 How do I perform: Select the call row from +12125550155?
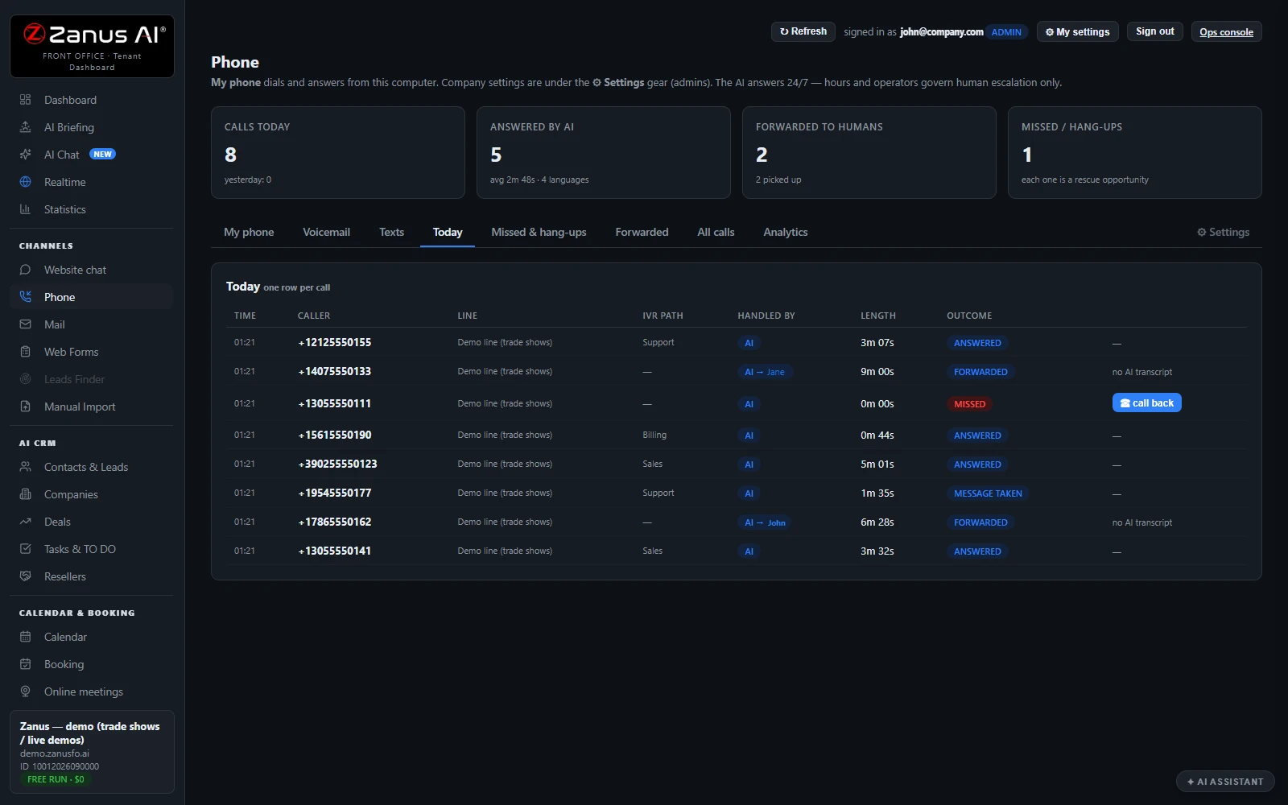(736, 342)
